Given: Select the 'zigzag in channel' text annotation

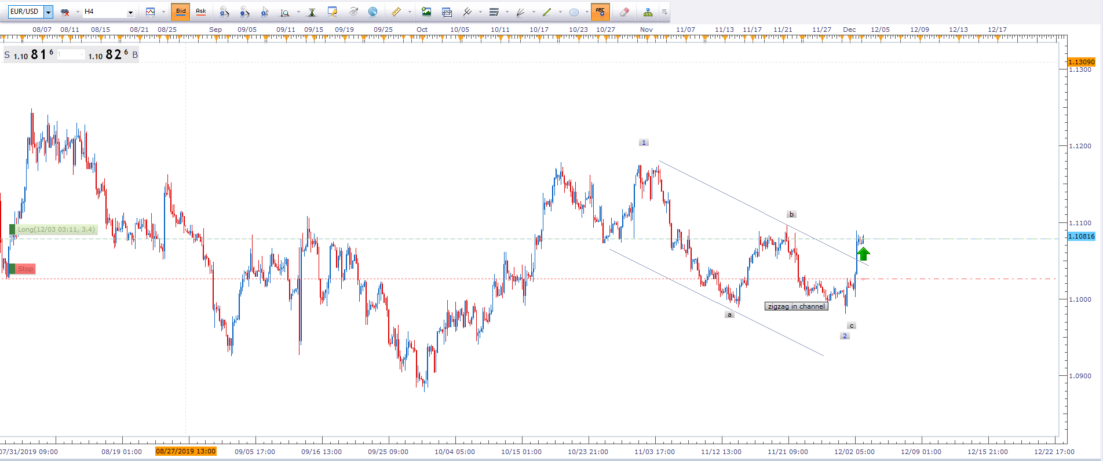Looking at the screenshot, I should (796, 306).
